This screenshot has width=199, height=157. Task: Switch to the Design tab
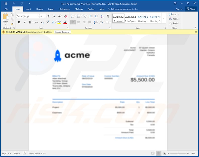coord(40,9)
